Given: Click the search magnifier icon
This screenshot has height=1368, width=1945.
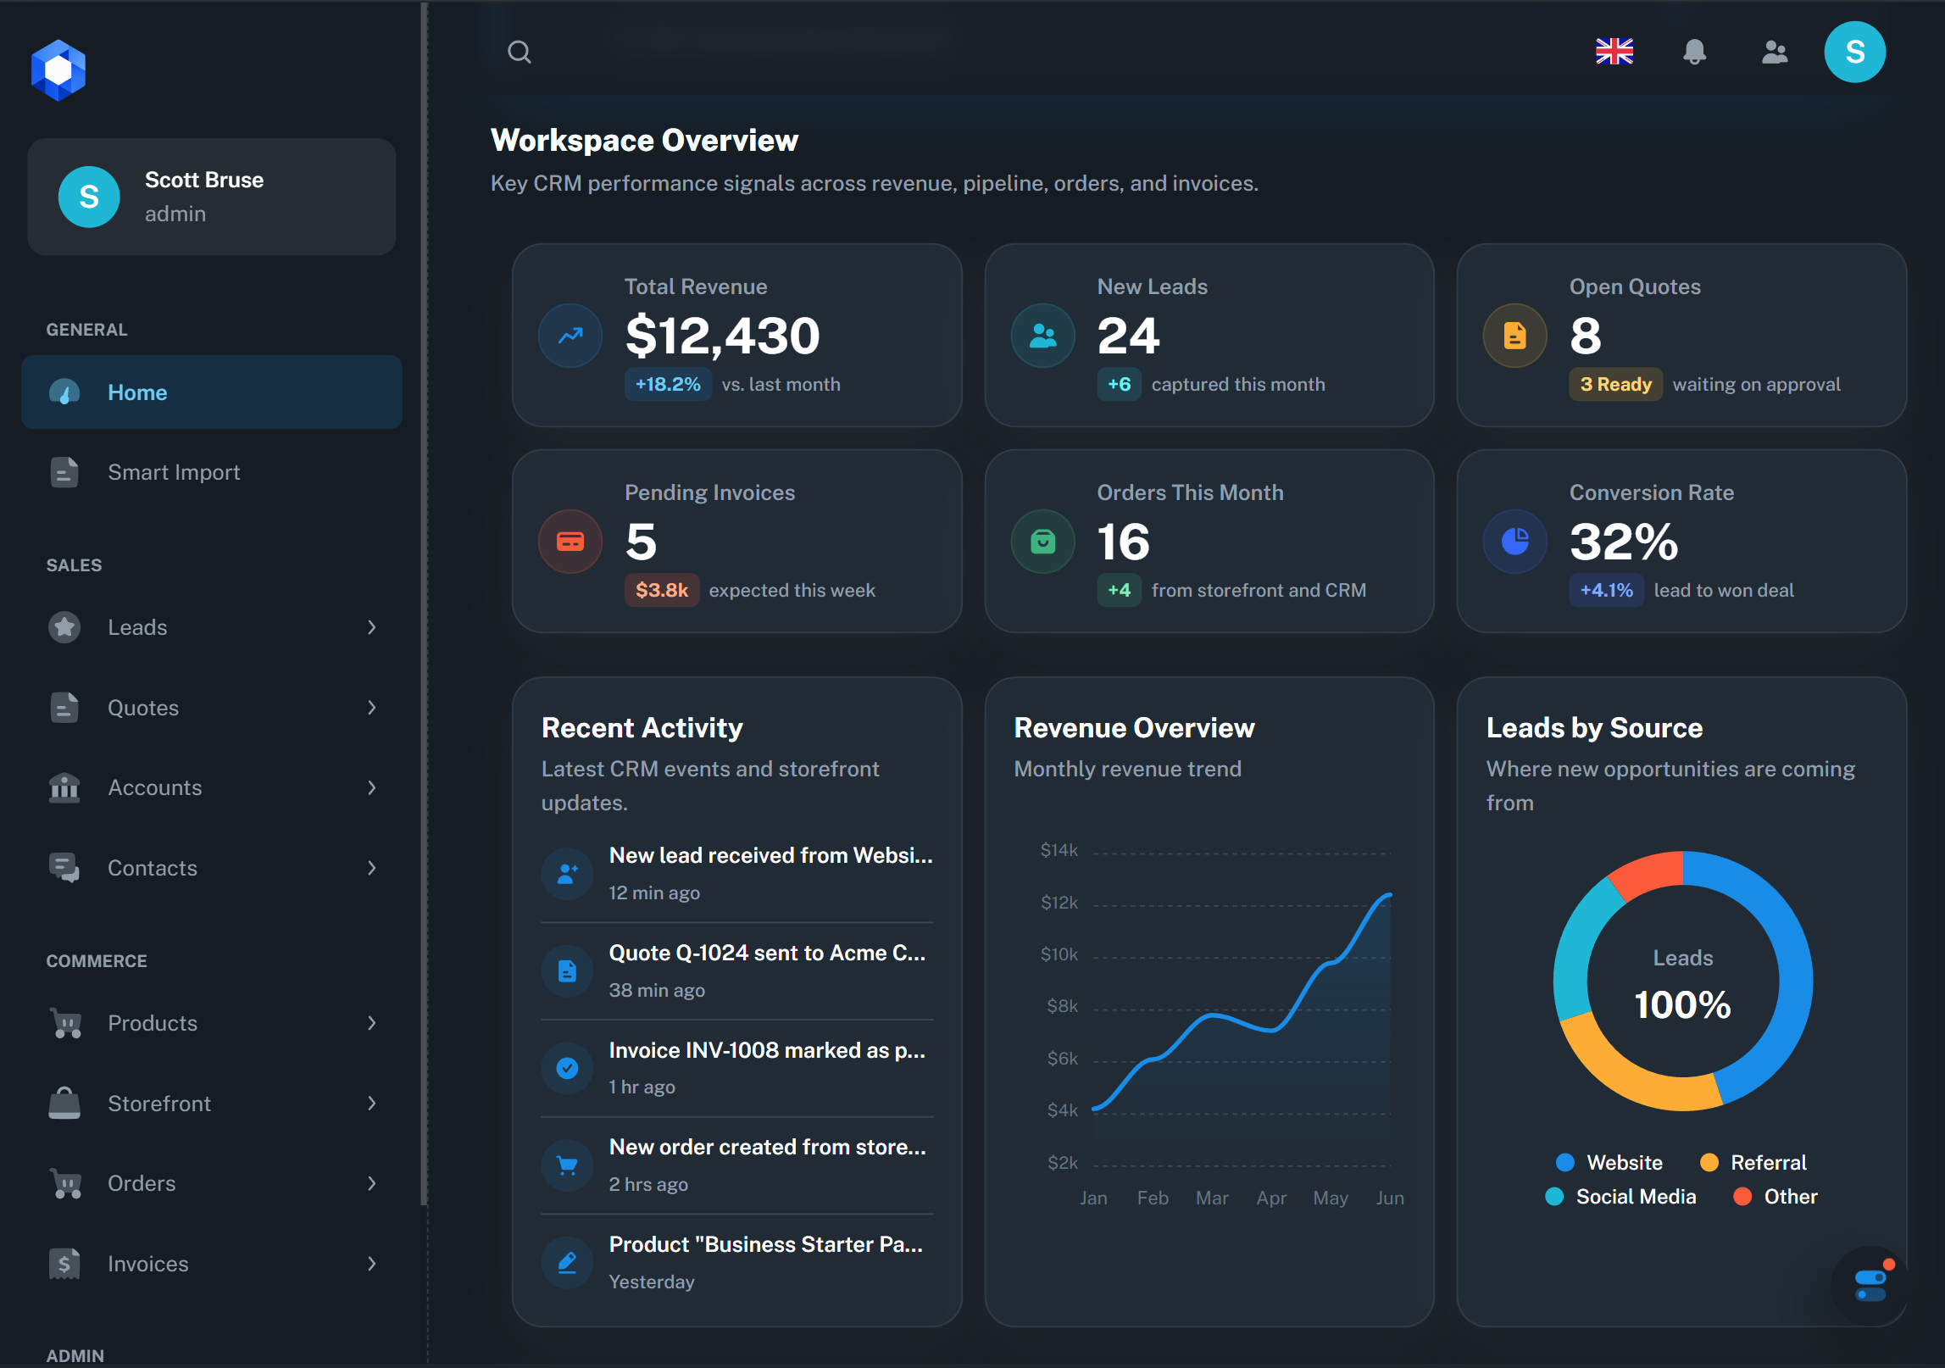Looking at the screenshot, I should pos(519,53).
